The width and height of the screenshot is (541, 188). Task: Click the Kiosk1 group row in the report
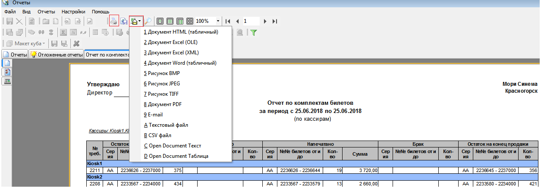(313, 164)
